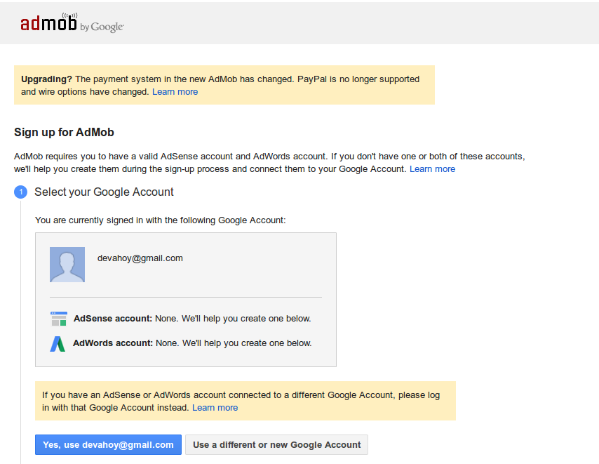Click the AdWords account: None status line
This screenshot has width=599, height=464.
(x=192, y=343)
